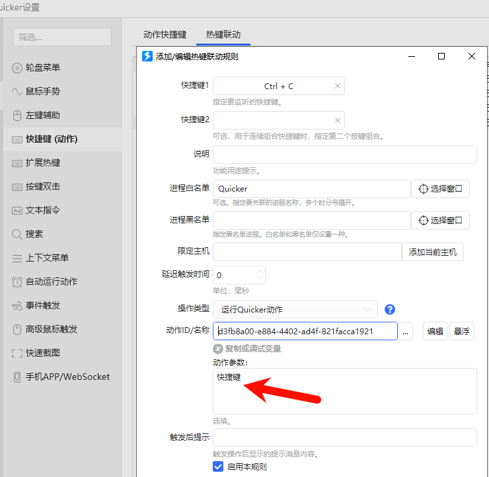Image resolution: width=489 pixels, height=477 pixels.
Task: Click the 扩展热键 keyboard icon
Action: tap(17, 163)
